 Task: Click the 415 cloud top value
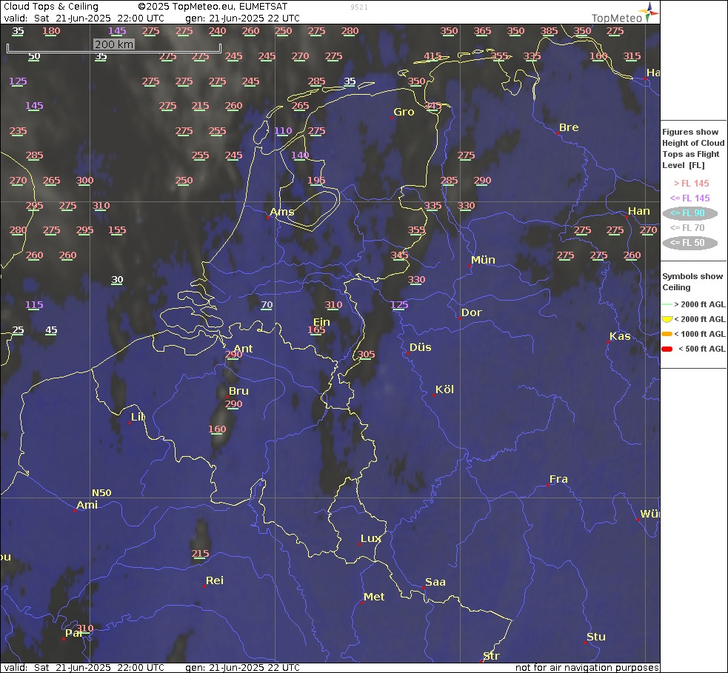click(x=433, y=56)
